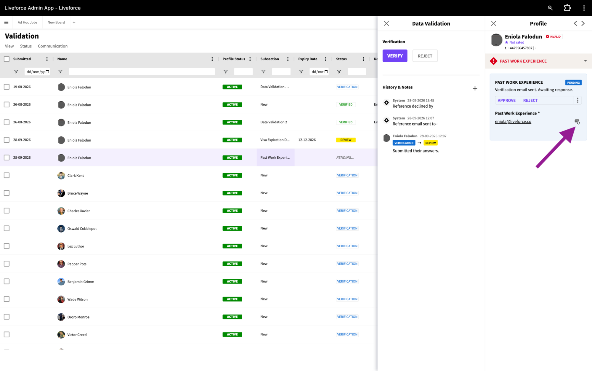Open Past Work Experience card more options
592x371 pixels.
tap(577, 100)
